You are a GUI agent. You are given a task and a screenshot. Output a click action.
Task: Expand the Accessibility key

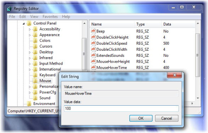[x=30, y=29]
